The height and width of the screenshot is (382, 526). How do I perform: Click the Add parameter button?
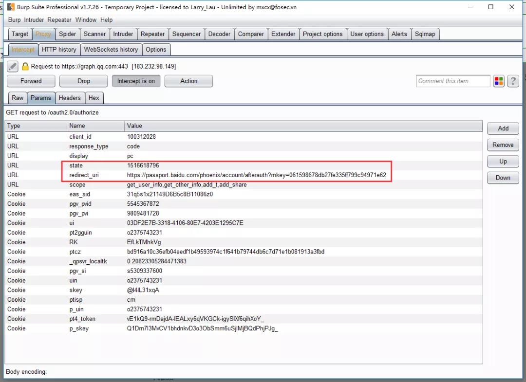tap(503, 128)
